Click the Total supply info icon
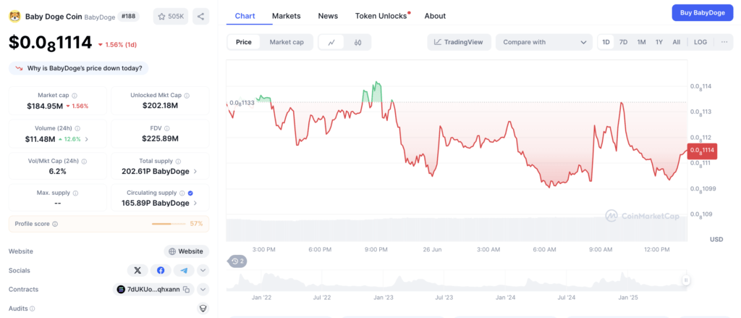Viewport: 741px width, 318px height. (x=178, y=161)
